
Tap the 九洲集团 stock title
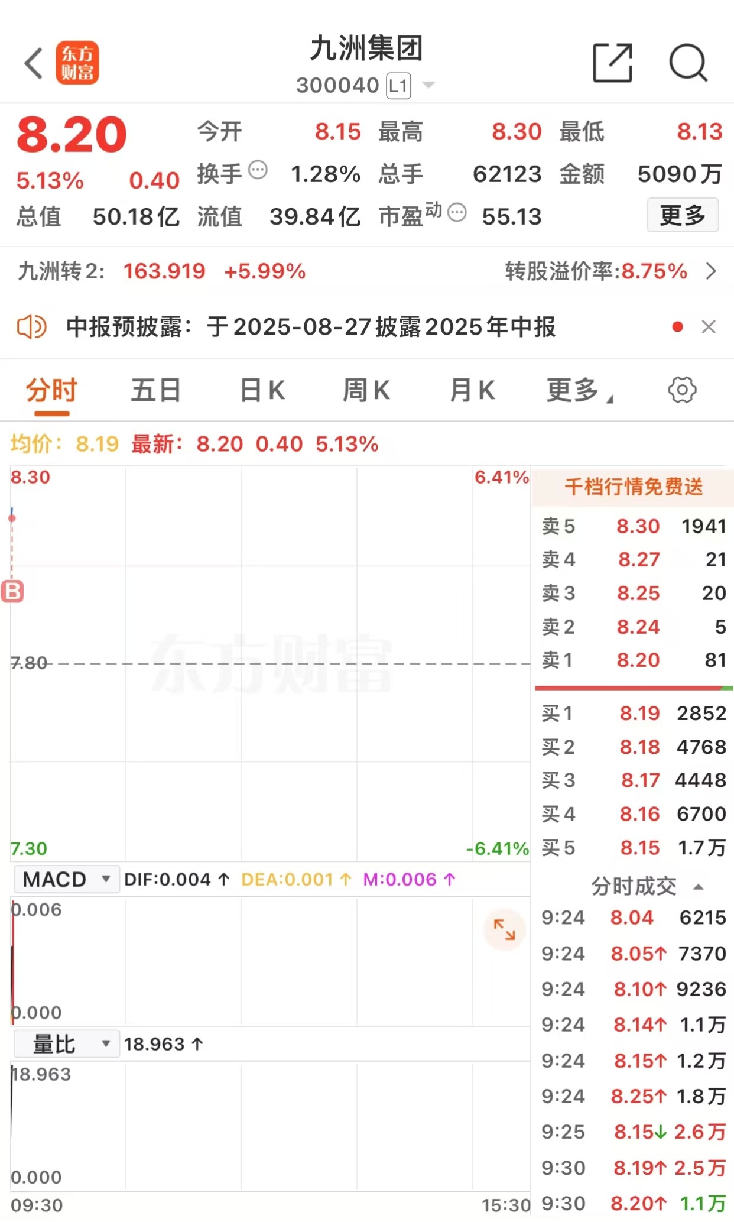click(367, 48)
